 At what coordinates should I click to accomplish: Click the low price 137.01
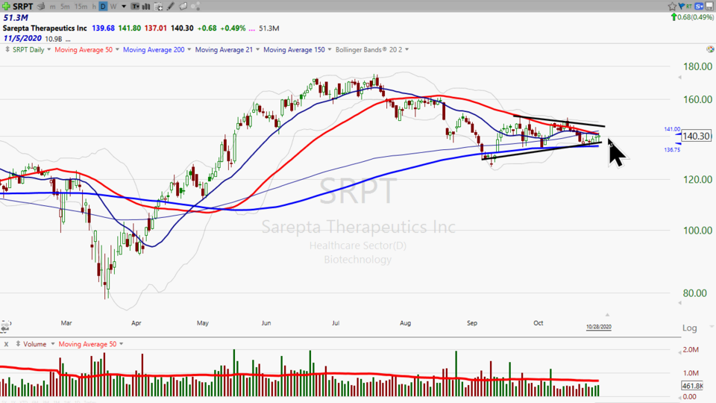click(156, 28)
